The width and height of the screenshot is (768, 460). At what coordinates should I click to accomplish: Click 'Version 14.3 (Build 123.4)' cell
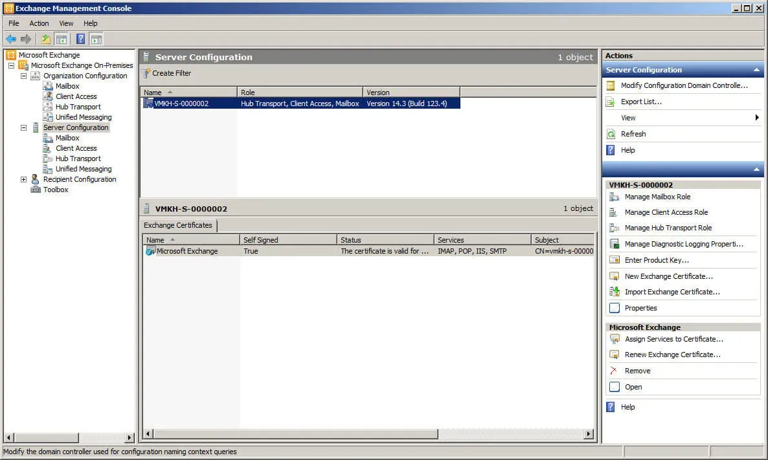point(407,104)
